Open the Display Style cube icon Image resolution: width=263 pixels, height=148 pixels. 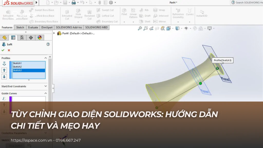tap(177, 28)
